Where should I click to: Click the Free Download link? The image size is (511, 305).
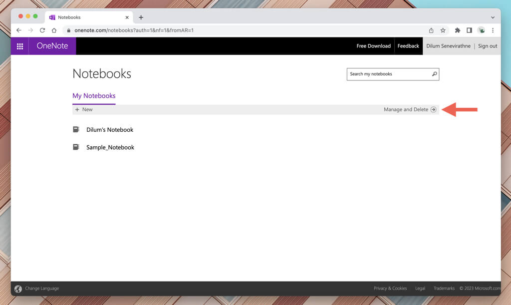pyautogui.click(x=373, y=46)
